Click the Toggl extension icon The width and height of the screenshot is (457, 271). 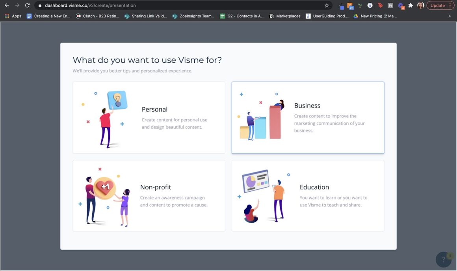click(x=379, y=5)
